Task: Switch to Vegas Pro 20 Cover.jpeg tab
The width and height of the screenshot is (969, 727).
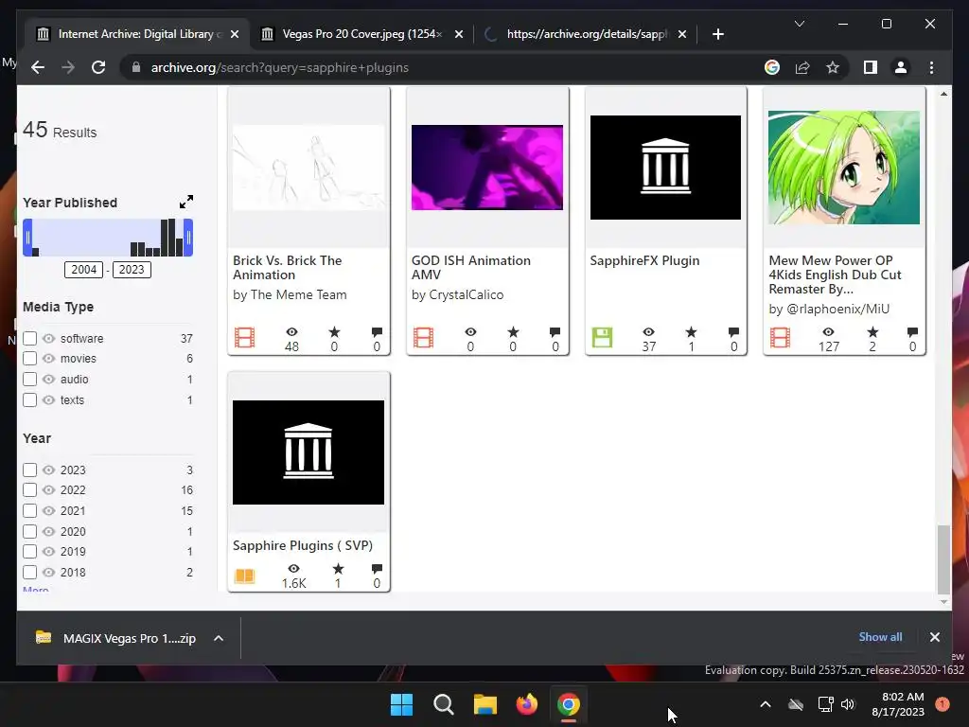Action: (x=362, y=34)
